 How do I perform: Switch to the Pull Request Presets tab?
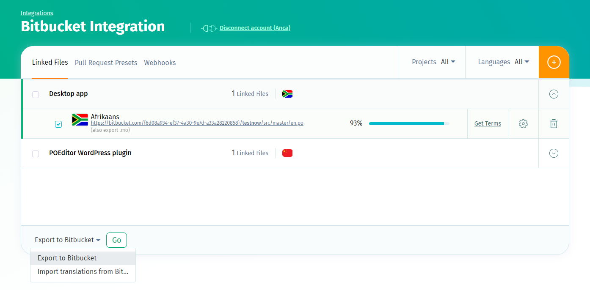pyautogui.click(x=106, y=63)
